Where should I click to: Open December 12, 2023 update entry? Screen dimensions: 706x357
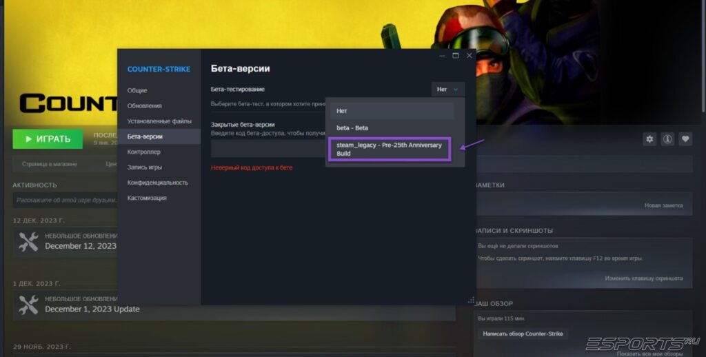pyautogui.click(x=81, y=246)
